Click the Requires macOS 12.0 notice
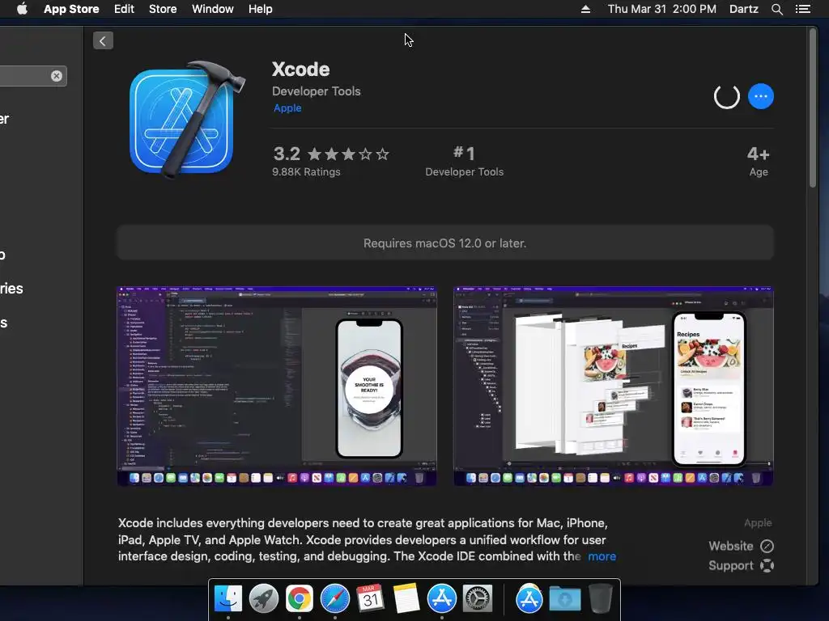This screenshot has width=829, height=621. (444, 243)
